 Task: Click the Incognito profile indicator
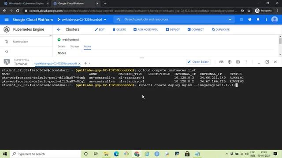[x=263, y=11]
